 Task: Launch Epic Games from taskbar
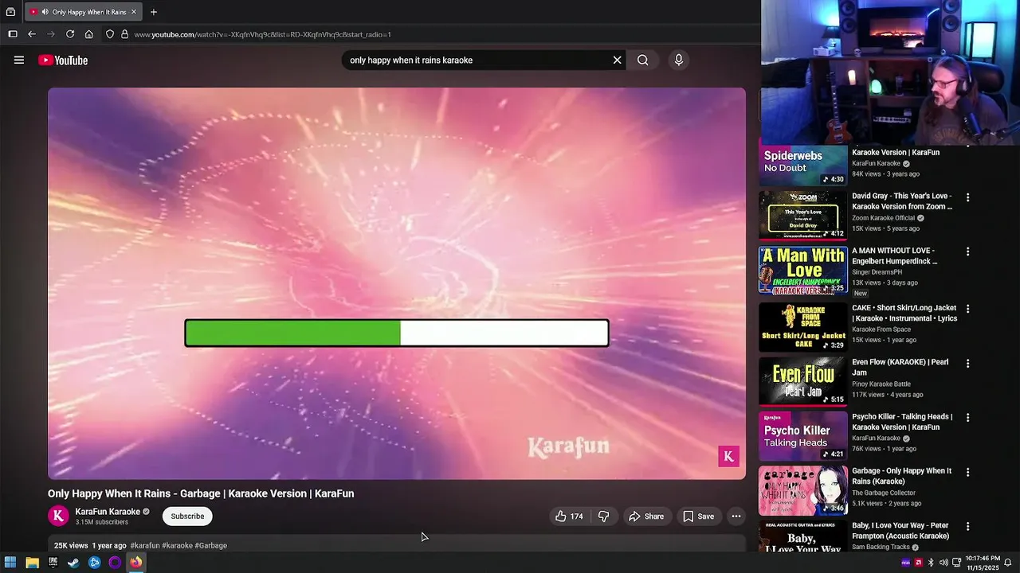(x=53, y=563)
